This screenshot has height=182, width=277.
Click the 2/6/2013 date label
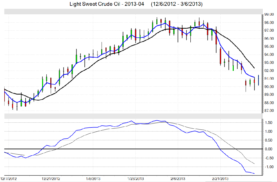click(178, 179)
